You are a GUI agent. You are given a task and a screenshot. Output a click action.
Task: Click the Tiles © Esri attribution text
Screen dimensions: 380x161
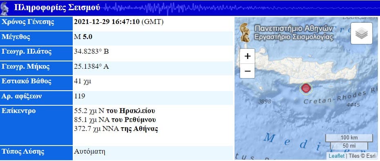(362, 156)
